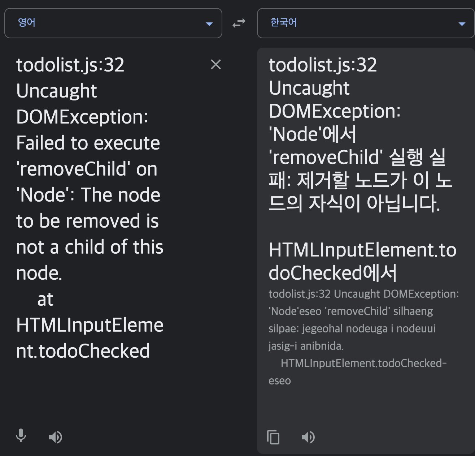
Task: Activate the microphone for voice input
Action: click(x=21, y=436)
